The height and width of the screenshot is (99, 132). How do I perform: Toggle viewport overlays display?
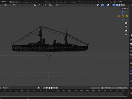(108, 5)
